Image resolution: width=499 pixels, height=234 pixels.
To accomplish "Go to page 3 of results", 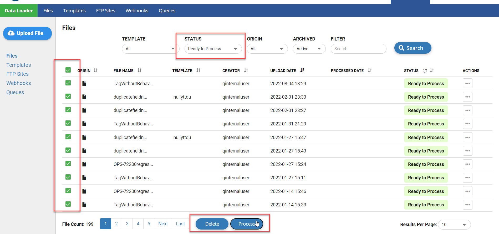I will [127, 224].
